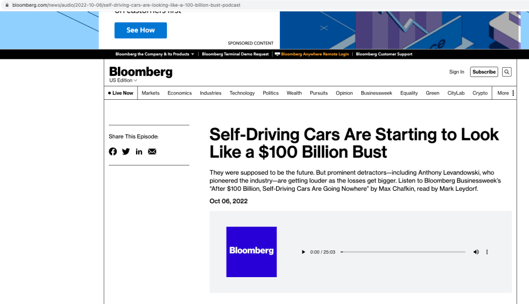Open Bloomberg Anywhere Remote Login
The width and height of the screenshot is (529, 304).
pyautogui.click(x=312, y=54)
